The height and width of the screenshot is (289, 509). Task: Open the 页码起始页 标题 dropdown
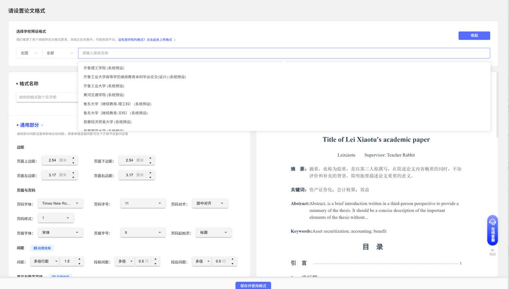(213, 232)
